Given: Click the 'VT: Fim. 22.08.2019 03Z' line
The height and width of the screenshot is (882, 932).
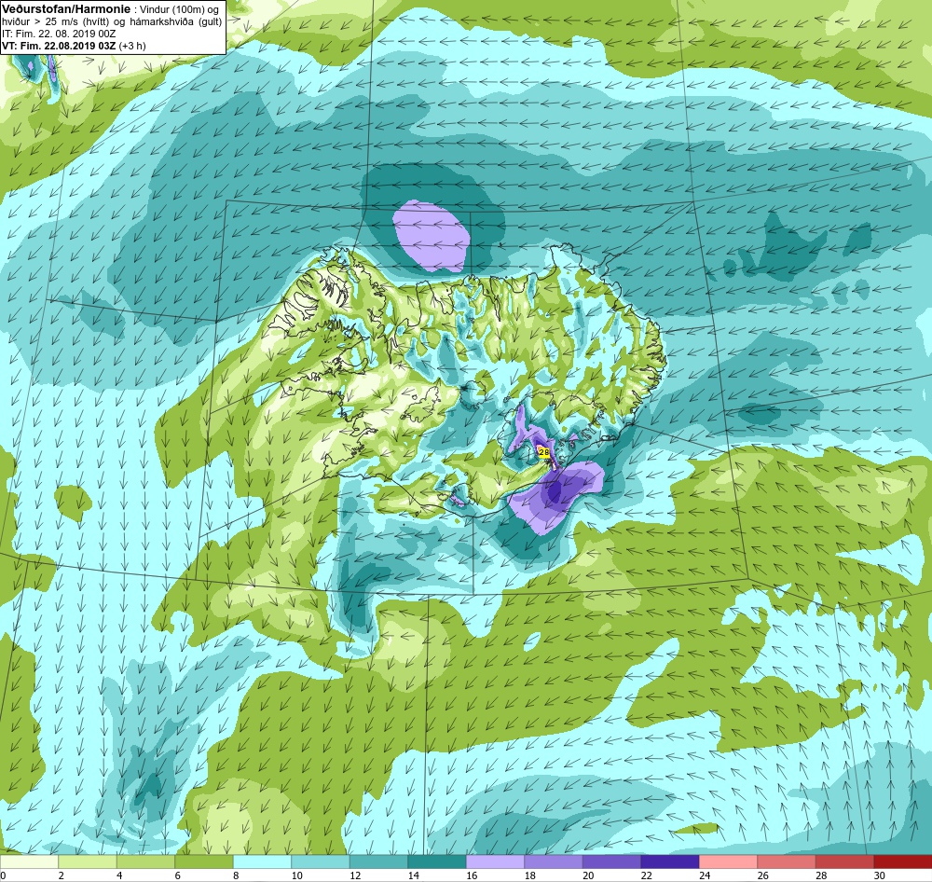Looking at the screenshot, I should pos(59,46).
